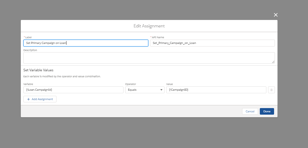Click the Done button
This screenshot has width=308, height=148.
(x=267, y=111)
